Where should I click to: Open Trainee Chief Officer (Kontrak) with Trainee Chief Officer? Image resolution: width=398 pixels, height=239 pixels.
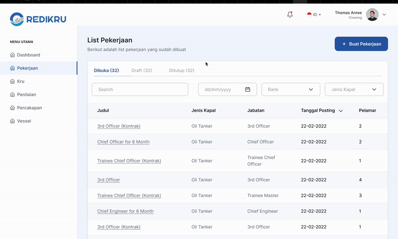[x=129, y=161]
